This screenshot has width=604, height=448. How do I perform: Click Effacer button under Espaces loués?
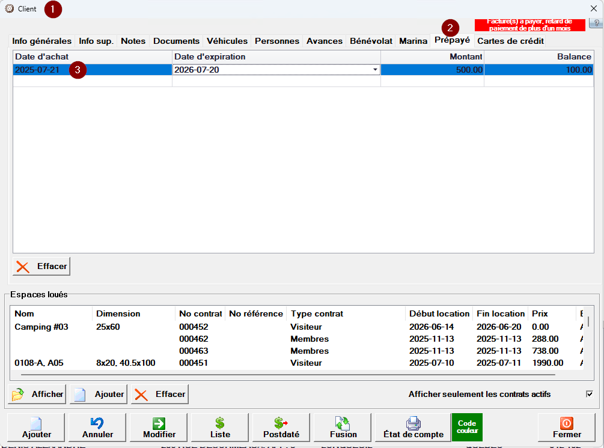pos(160,394)
